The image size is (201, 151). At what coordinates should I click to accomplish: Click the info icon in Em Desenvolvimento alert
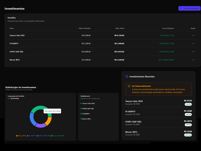click(129, 86)
